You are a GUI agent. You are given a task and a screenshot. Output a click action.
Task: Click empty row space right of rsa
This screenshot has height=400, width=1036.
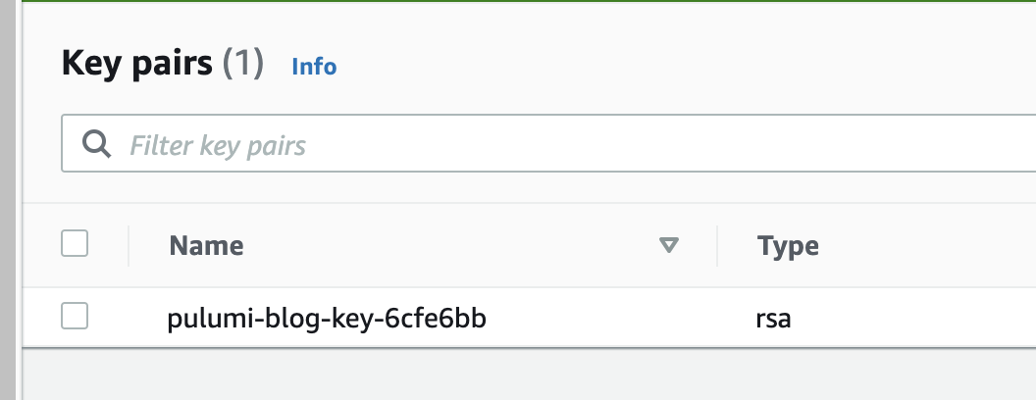coord(912,319)
